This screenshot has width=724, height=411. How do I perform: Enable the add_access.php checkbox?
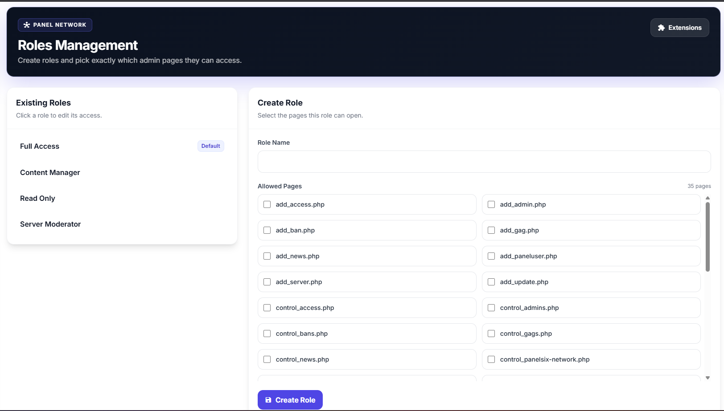(x=267, y=204)
